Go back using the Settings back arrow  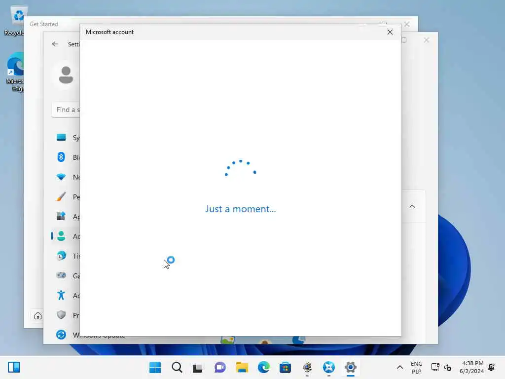coord(55,44)
